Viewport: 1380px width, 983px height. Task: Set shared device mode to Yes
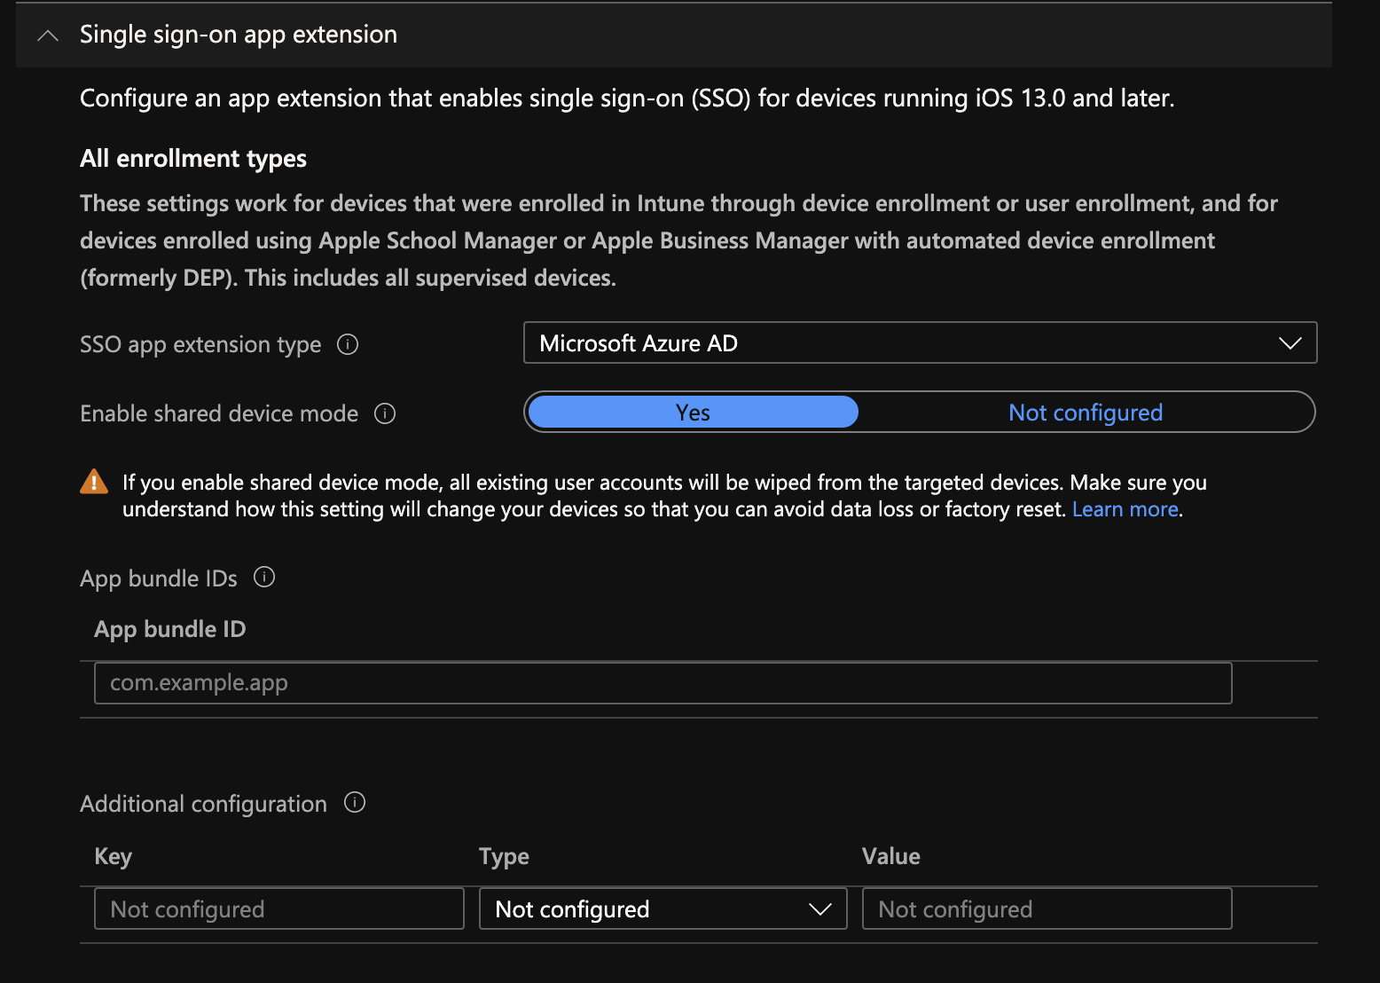coord(693,413)
